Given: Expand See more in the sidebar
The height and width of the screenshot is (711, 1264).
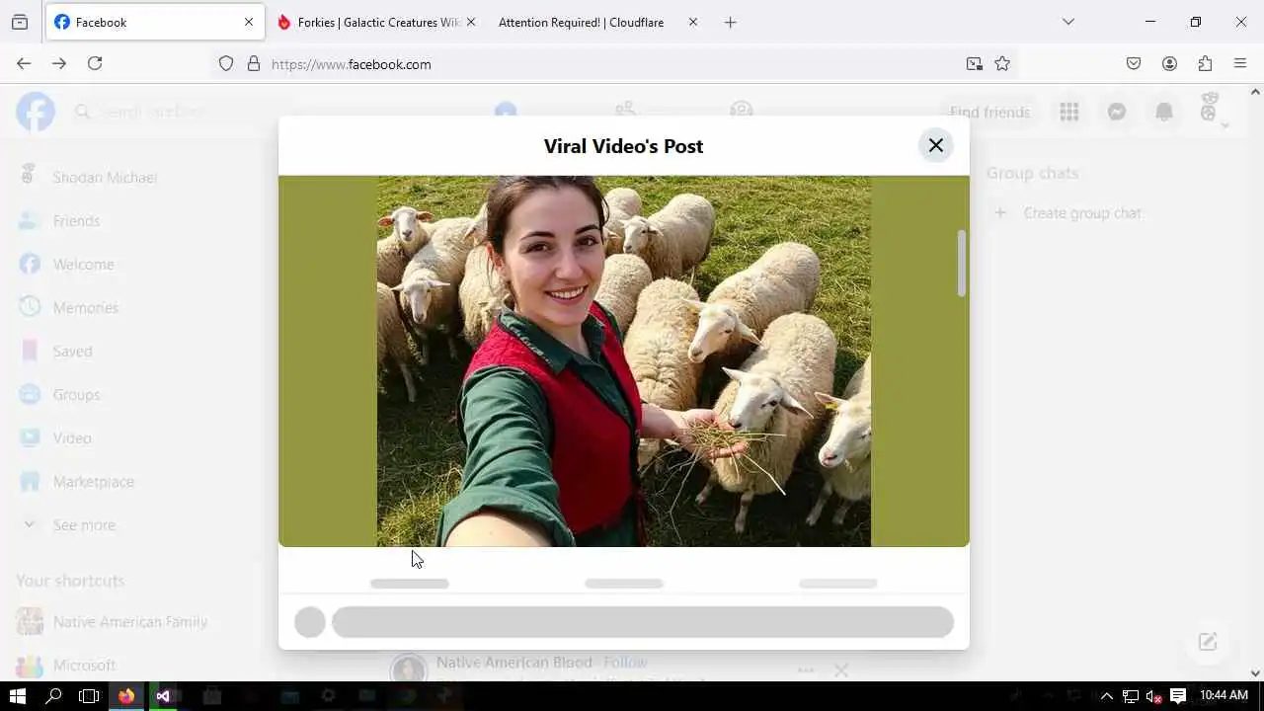Looking at the screenshot, I should click(x=84, y=525).
